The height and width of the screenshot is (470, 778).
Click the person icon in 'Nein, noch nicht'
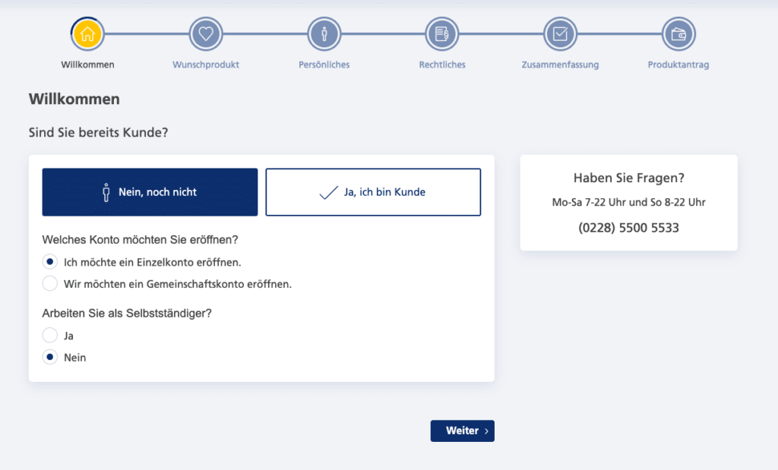pyautogui.click(x=106, y=192)
